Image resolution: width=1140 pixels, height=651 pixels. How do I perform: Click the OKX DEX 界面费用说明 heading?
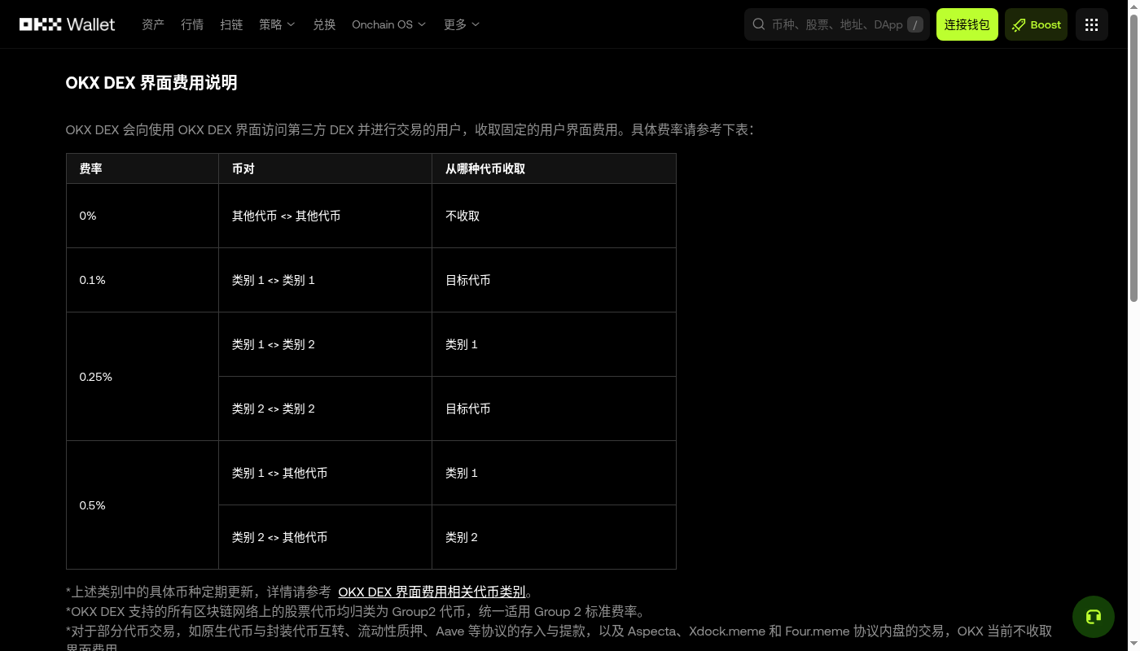(151, 83)
